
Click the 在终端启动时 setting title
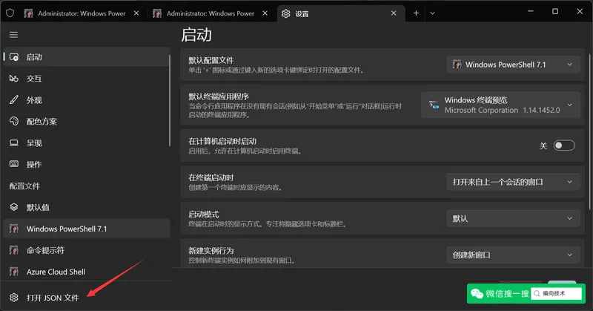click(211, 177)
